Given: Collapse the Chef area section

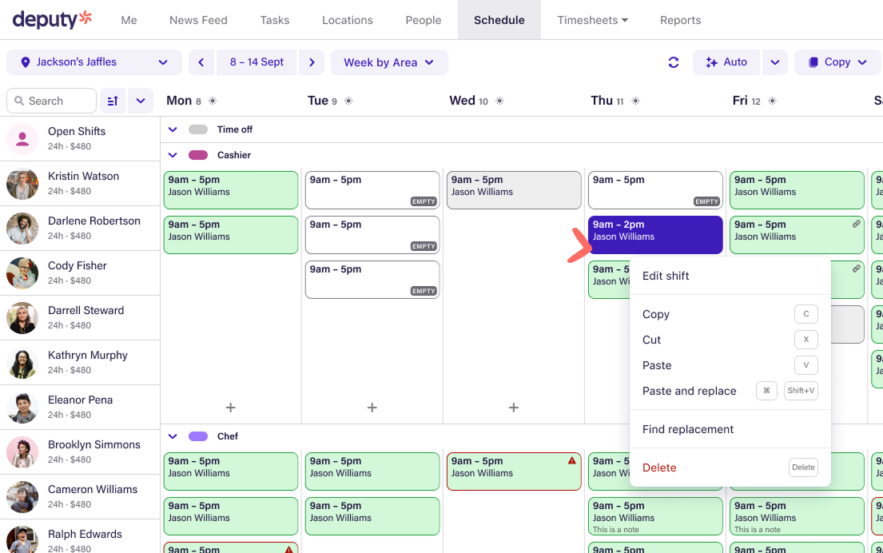Looking at the screenshot, I should coord(173,436).
